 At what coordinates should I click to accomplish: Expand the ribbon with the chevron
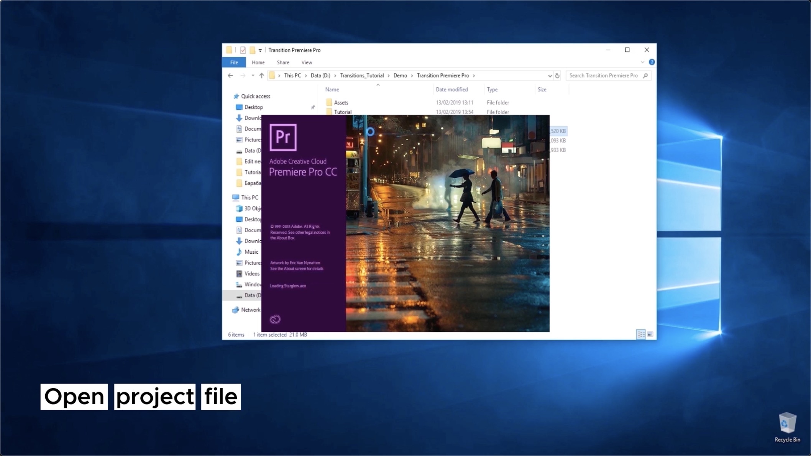pos(642,62)
